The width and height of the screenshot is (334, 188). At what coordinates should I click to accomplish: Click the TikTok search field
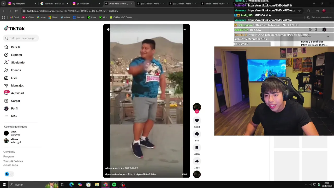click(x=21, y=38)
